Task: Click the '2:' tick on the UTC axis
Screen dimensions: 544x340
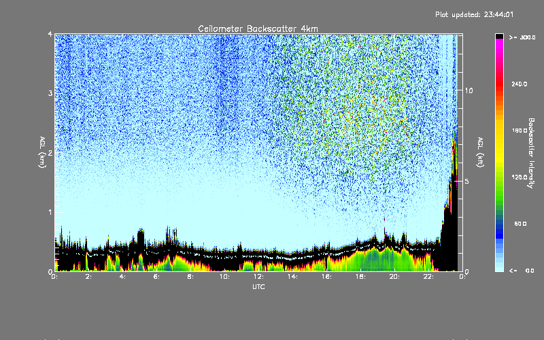Action: point(89,277)
